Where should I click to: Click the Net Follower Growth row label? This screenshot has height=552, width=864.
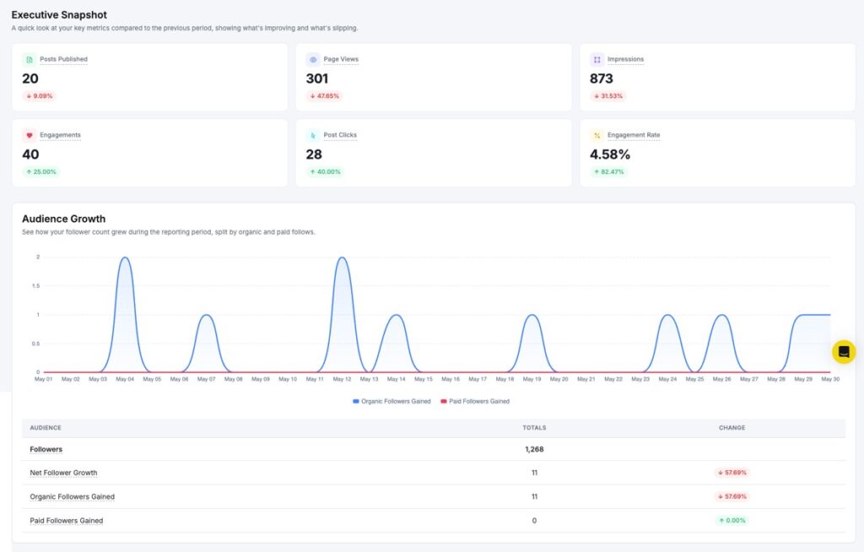pos(63,473)
